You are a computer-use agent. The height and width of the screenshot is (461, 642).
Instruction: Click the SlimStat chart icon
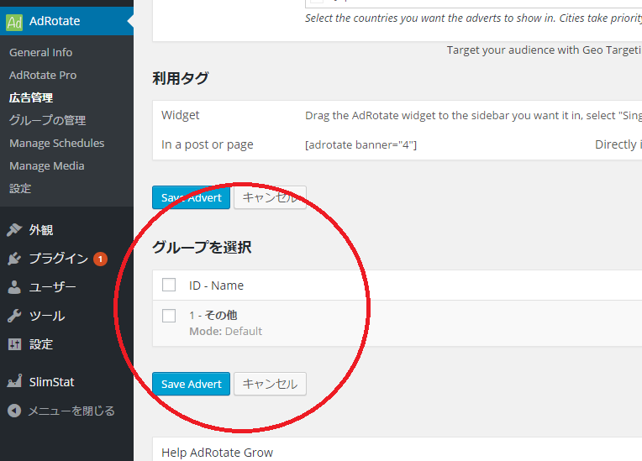[14, 382]
